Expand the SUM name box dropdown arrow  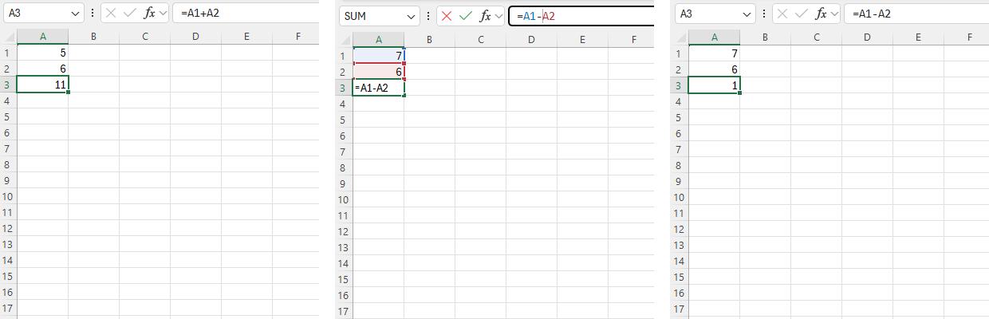411,16
